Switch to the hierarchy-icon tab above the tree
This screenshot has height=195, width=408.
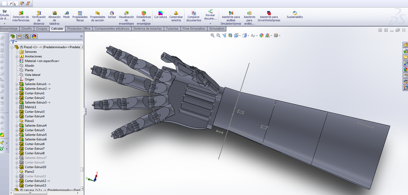(27, 36)
